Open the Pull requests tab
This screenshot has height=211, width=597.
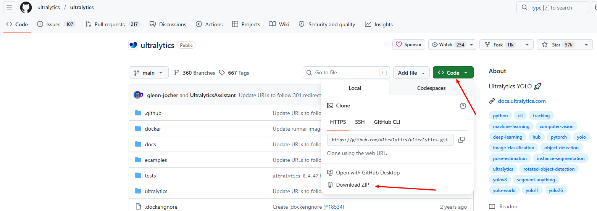(x=113, y=24)
